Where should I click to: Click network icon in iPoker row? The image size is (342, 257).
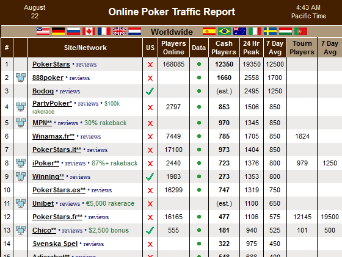click(21, 163)
